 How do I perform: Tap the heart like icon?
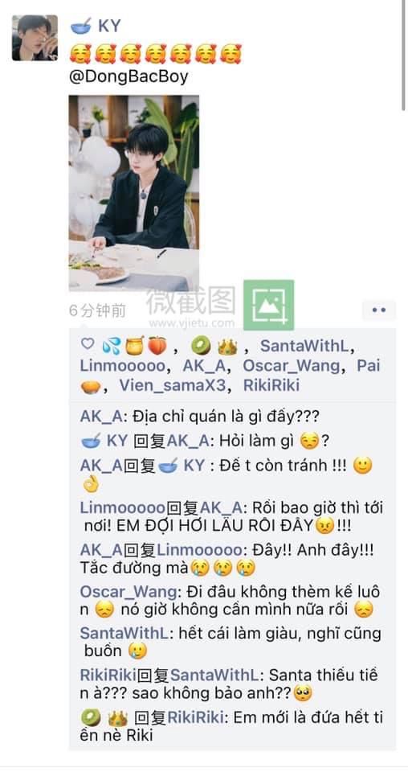tap(88, 344)
